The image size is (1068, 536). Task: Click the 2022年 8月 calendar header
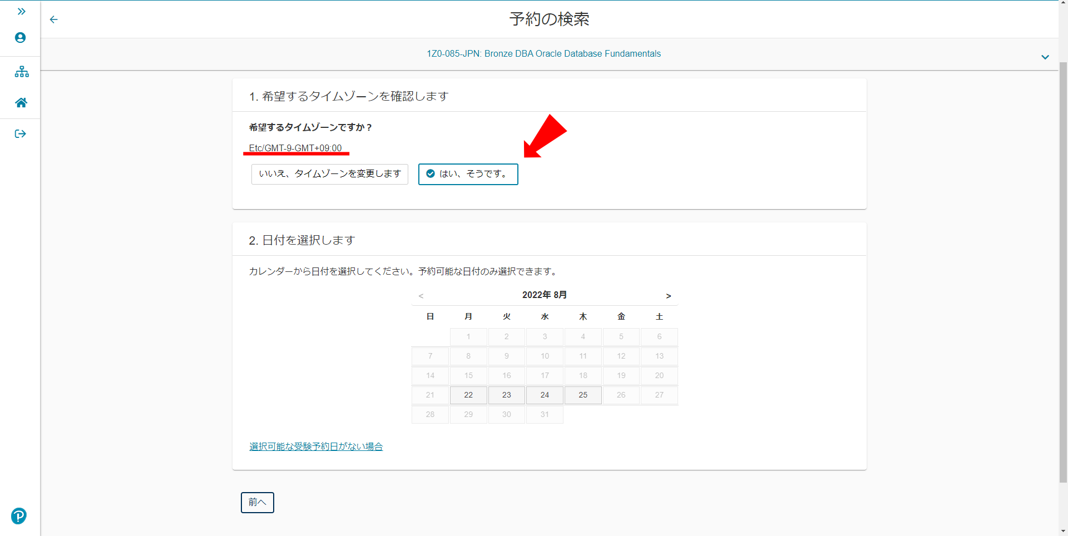545,295
